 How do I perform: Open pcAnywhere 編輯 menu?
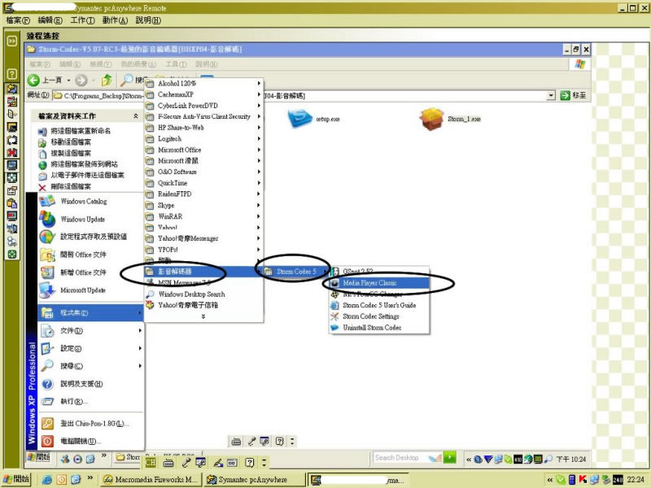pos(50,20)
